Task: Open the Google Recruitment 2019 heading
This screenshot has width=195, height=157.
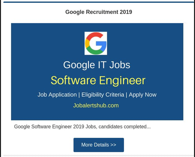Action: pyautogui.click(x=99, y=12)
